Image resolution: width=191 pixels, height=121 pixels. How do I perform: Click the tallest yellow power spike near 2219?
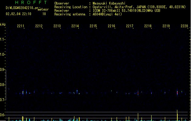(177, 115)
